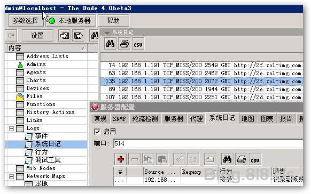311x194 pixels.
Task: Open the 图表 tab
Action: coord(267,119)
